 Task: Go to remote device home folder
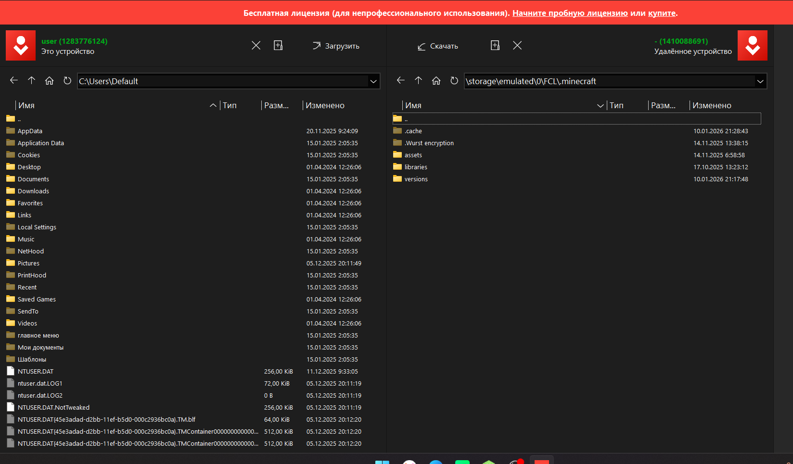tap(436, 81)
